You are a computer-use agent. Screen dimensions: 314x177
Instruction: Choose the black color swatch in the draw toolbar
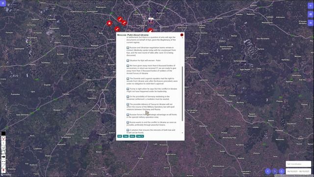tap(3, 133)
